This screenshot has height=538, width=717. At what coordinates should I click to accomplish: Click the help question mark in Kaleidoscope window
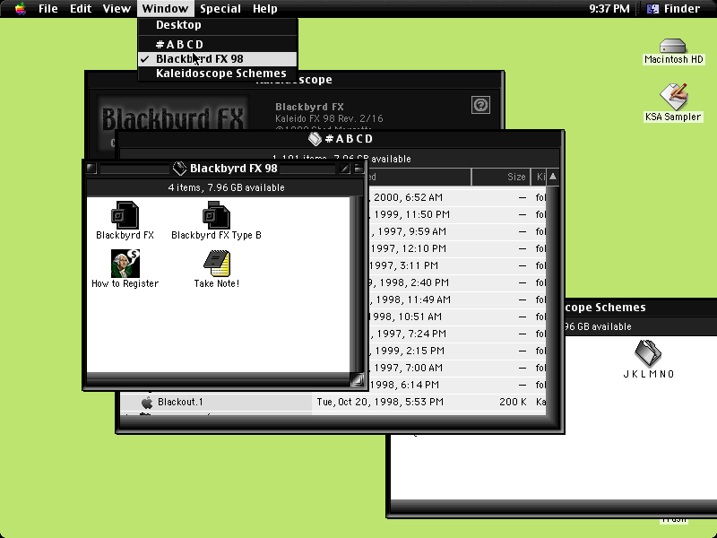coord(480,105)
